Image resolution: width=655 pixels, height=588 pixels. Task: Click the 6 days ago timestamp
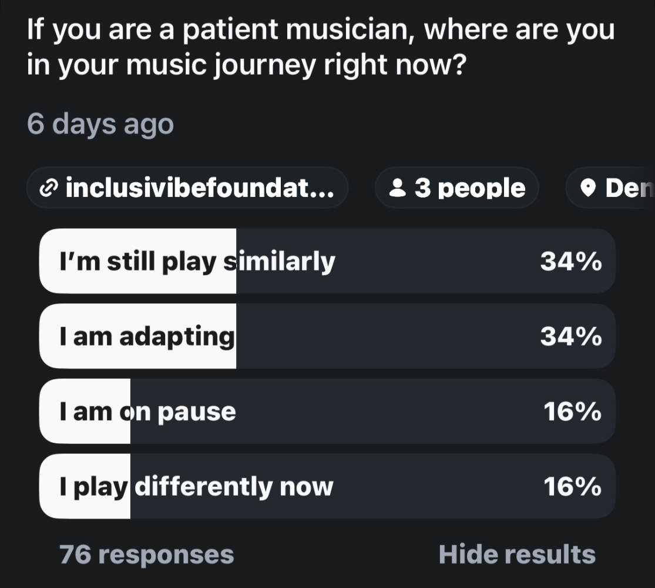coord(100,124)
